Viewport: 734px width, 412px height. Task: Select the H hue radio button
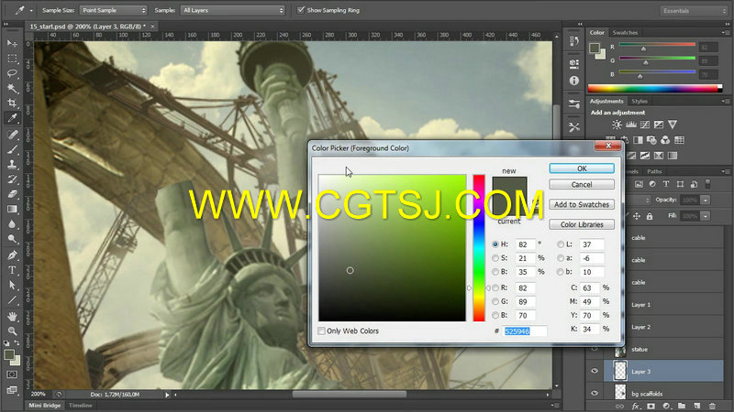point(495,244)
